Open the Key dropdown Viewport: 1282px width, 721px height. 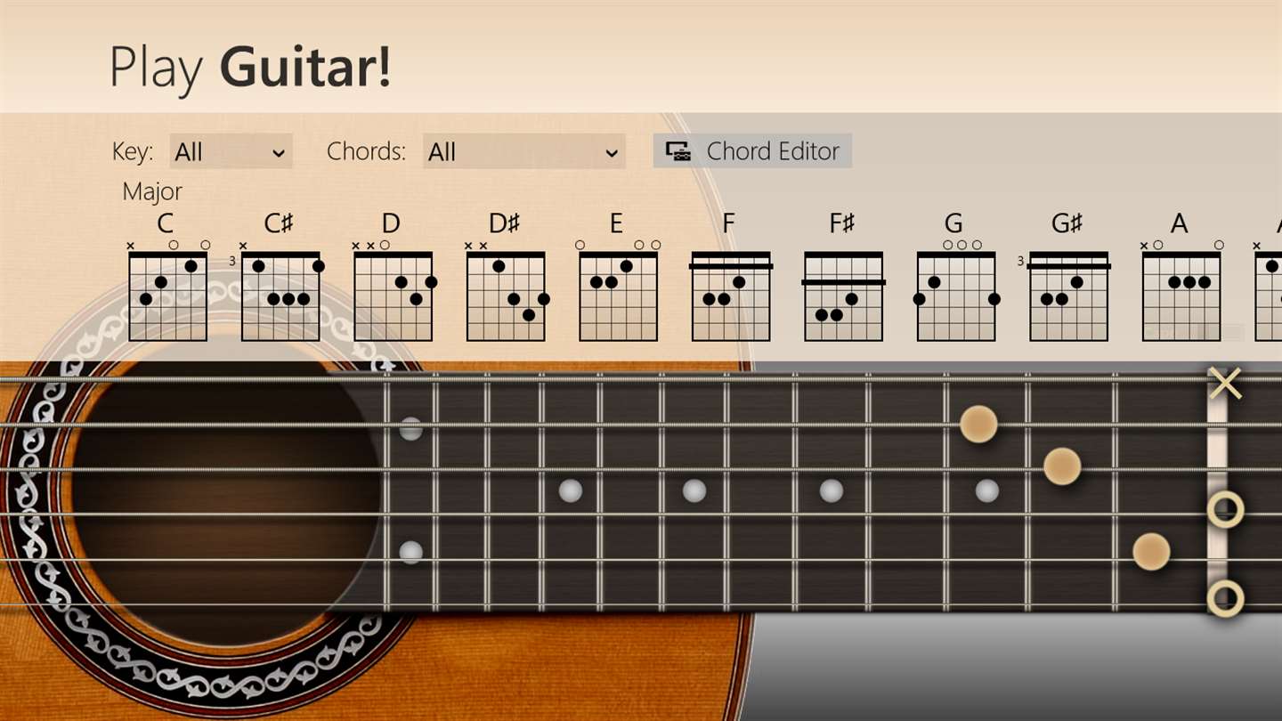(x=231, y=151)
